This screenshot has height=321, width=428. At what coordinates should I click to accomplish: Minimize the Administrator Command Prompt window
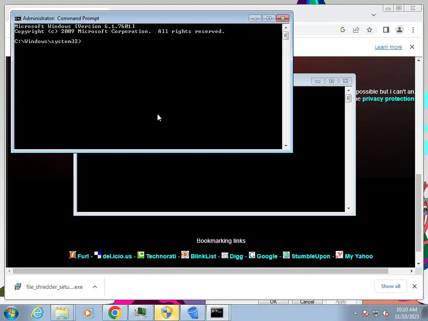point(255,18)
